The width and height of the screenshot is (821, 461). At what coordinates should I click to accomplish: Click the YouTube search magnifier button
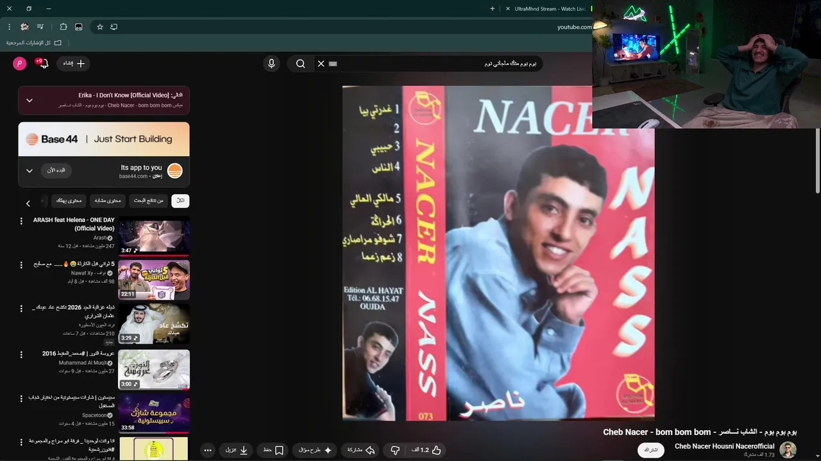tap(300, 63)
